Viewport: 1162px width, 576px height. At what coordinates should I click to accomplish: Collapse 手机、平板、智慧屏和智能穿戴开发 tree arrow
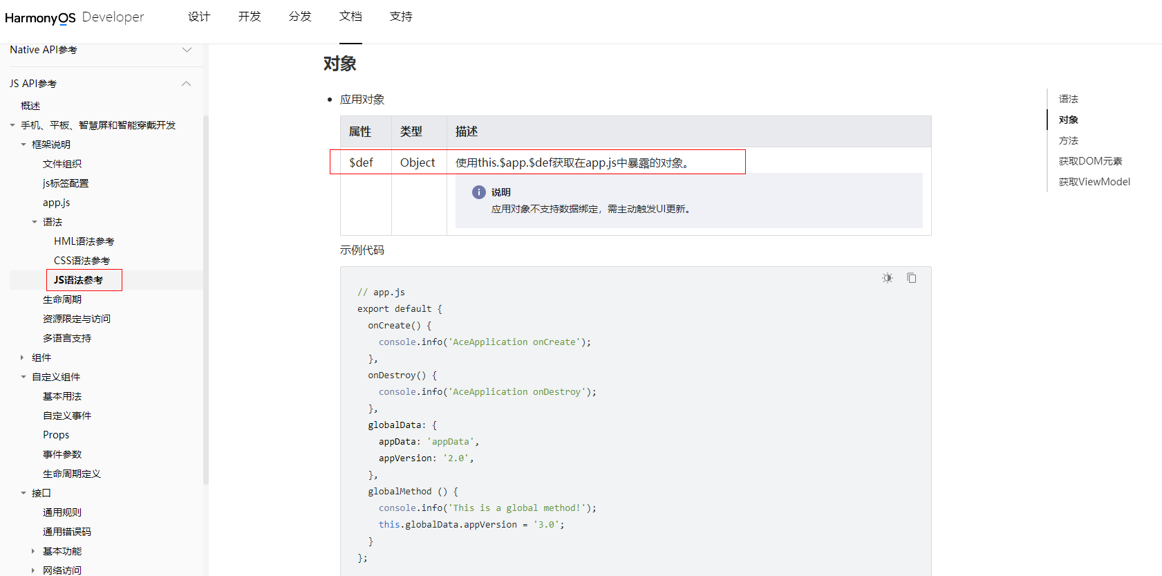[x=12, y=125]
